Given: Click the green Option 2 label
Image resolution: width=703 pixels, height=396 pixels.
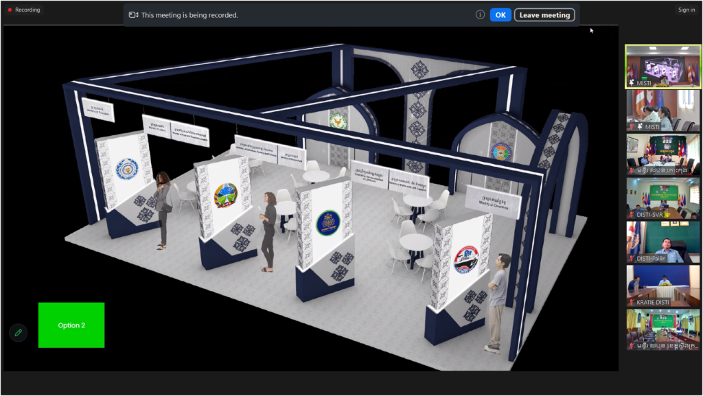Looking at the screenshot, I should click(71, 325).
